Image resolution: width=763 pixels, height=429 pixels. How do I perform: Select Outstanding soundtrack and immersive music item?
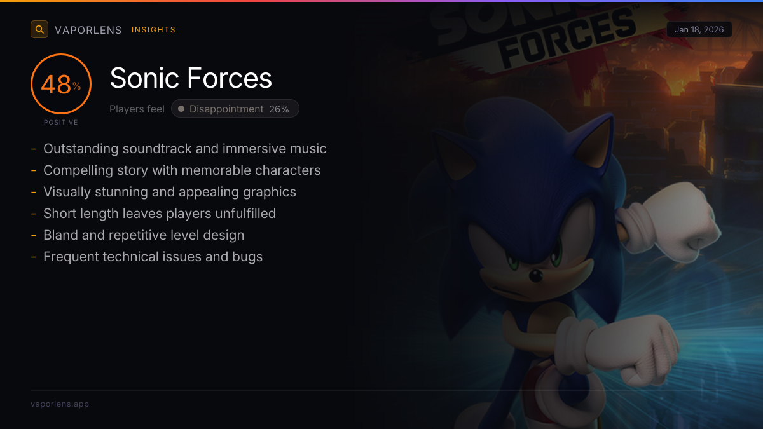(184, 149)
